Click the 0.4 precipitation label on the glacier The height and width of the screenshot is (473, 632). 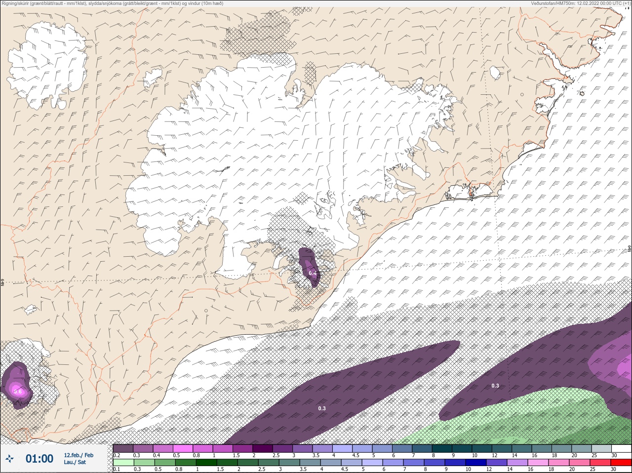click(x=313, y=273)
